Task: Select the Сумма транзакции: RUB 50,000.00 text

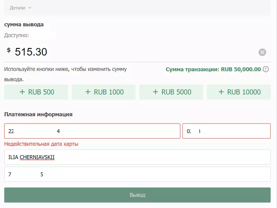Action: point(213,69)
